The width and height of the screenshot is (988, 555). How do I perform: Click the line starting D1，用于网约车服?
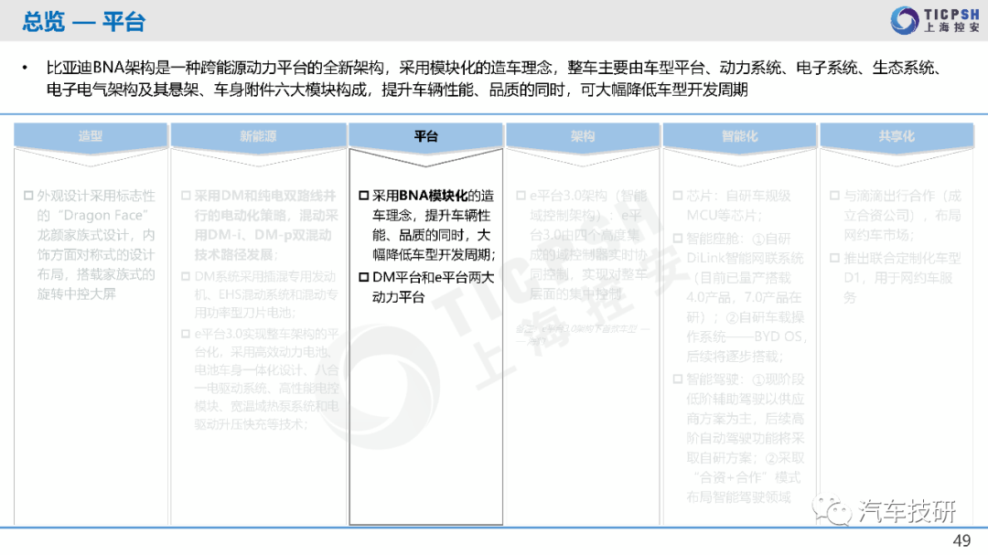(x=898, y=278)
